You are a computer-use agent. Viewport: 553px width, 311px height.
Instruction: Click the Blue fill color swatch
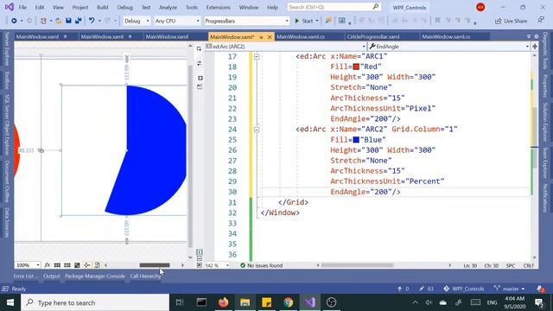pyautogui.click(x=356, y=140)
